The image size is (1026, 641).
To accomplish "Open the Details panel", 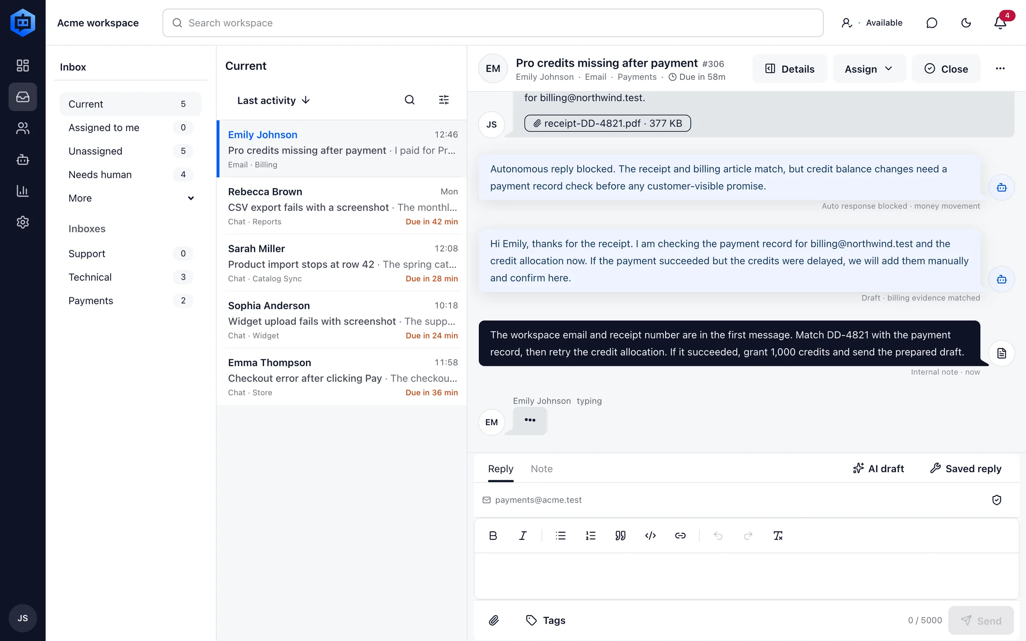I will (x=790, y=69).
